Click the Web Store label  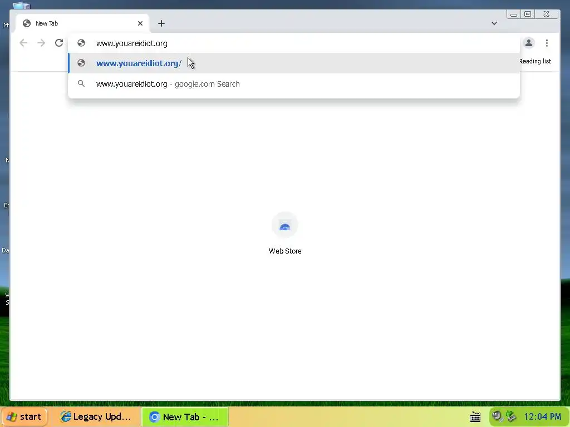(x=285, y=251)
